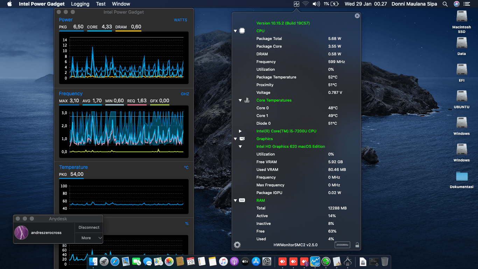Open the More dropdown in Anydesk
This screenshot has height=269, width=478.
[x=89, y=238]
